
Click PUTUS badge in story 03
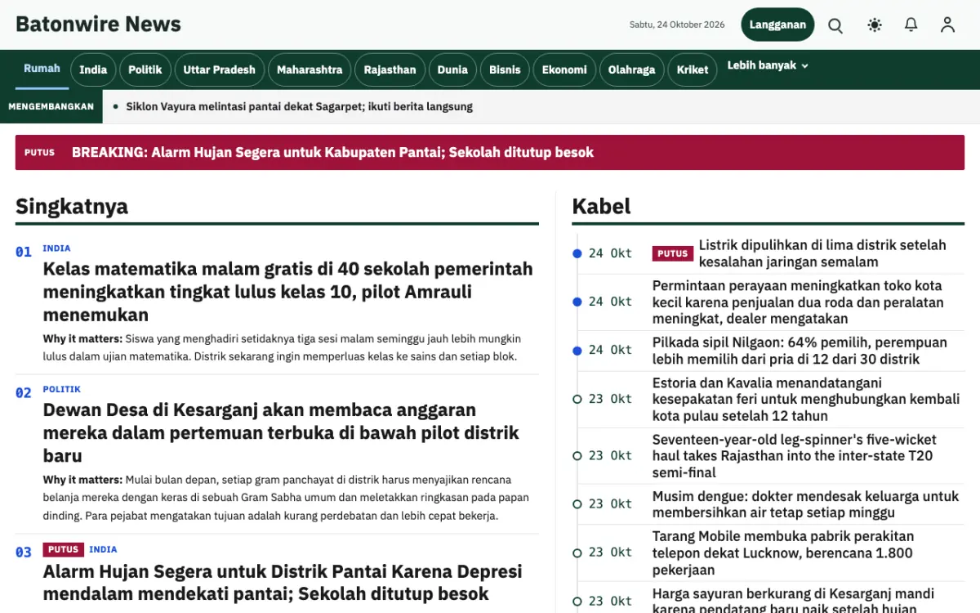(x=63, y=549)
